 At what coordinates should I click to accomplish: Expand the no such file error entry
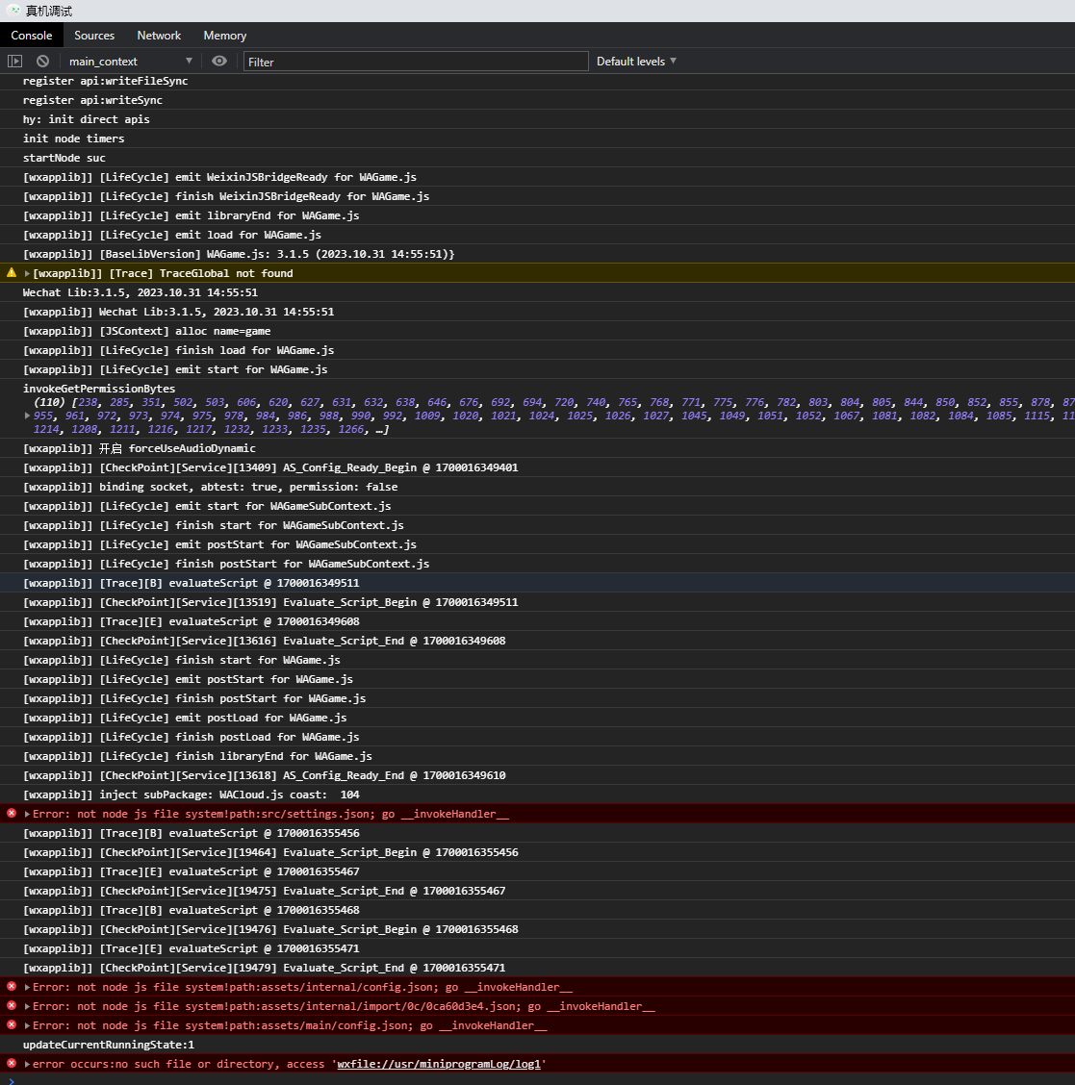tap(27, 1064)
